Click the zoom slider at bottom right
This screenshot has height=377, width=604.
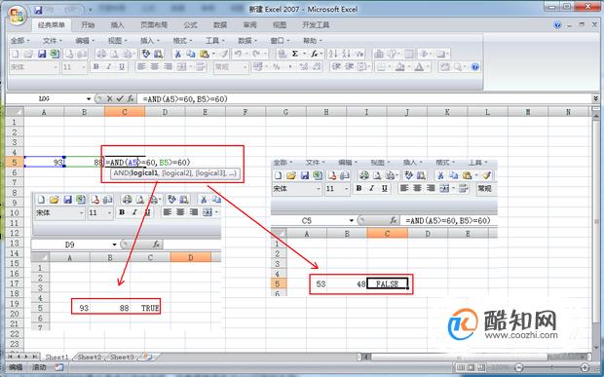point(551,367)
